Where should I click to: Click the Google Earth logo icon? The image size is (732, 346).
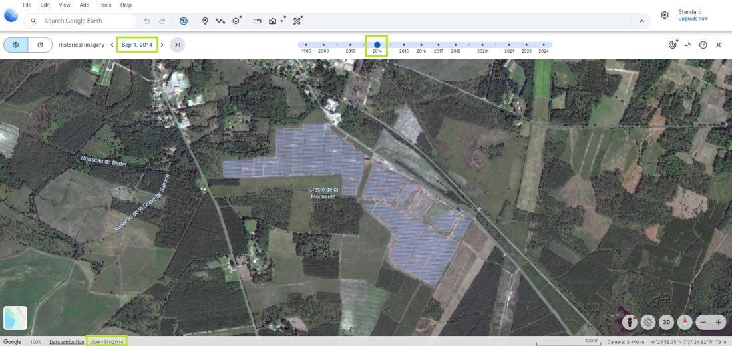pyautogui.click(x=11, y=15)
